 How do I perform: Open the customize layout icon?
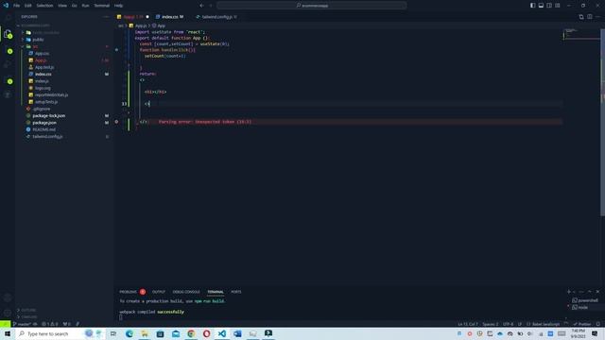point(558,6)
